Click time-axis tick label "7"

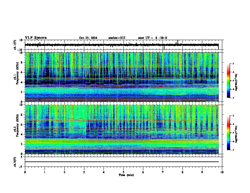pos(163,172)
